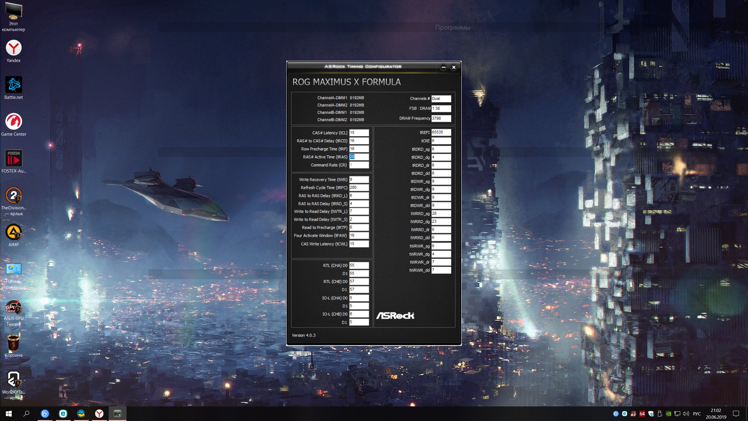Open the Корзина recycle bin icon
The image size is (748, 421).
13,343
